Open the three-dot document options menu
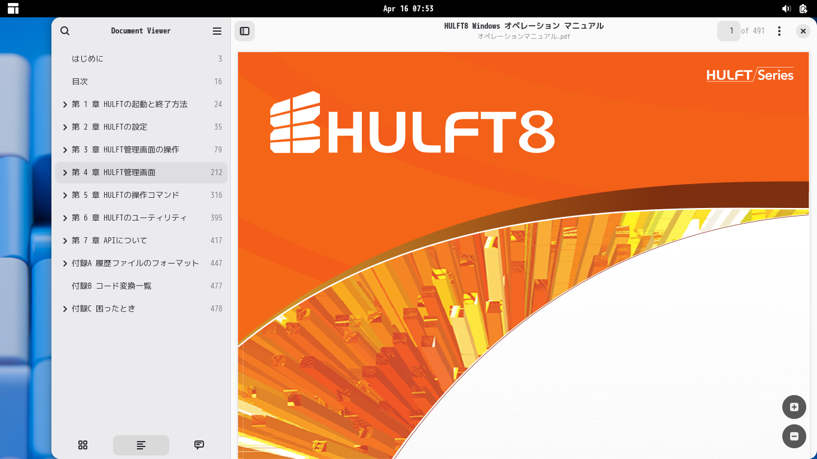 click(779, 31)
